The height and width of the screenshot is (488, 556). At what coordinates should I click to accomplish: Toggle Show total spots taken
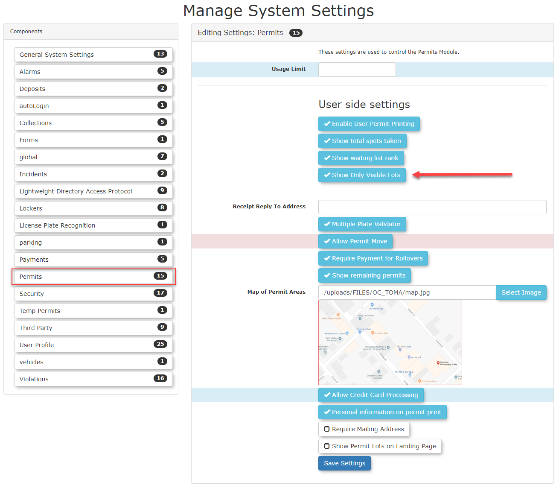coord(362,141)
